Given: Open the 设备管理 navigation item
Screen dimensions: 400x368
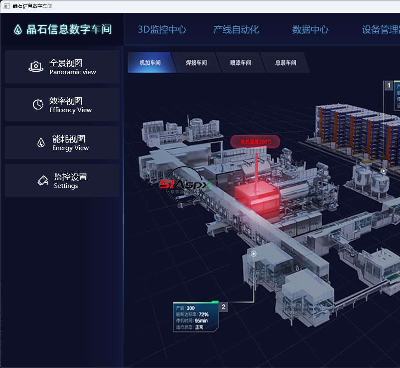Looking at the screenshot, I should click(x=381, y=30).
